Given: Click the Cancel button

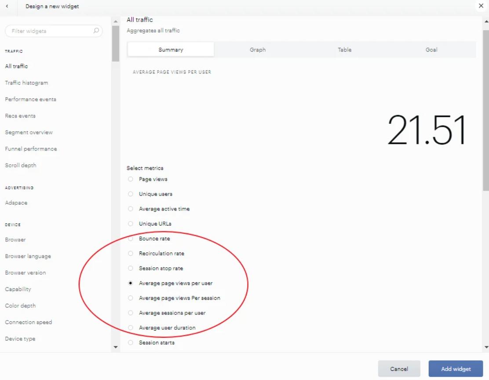Looking at the screenshot, I should pyautogui.click(x=399, y=369).
